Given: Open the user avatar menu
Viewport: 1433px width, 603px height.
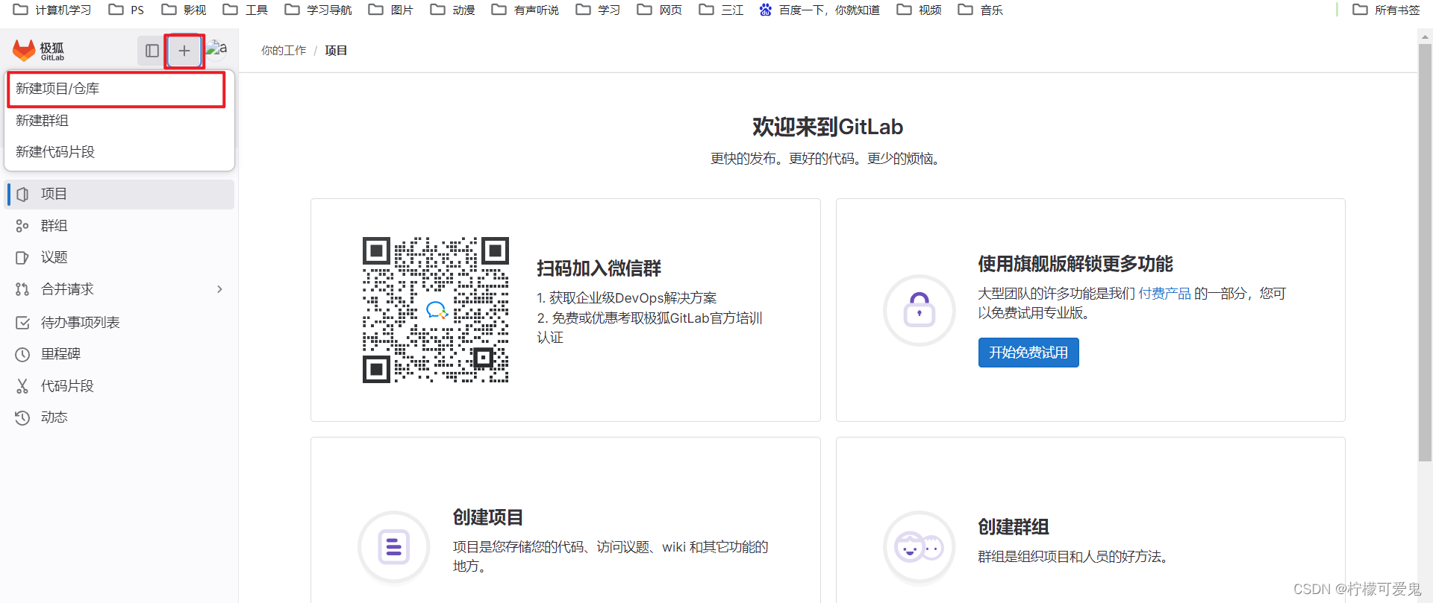Looking at the screenshot, I should pyautogui.click(x=216, y=49).
